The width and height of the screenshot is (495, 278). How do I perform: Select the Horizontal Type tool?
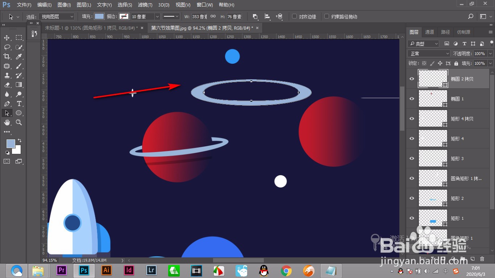point(19,104)
